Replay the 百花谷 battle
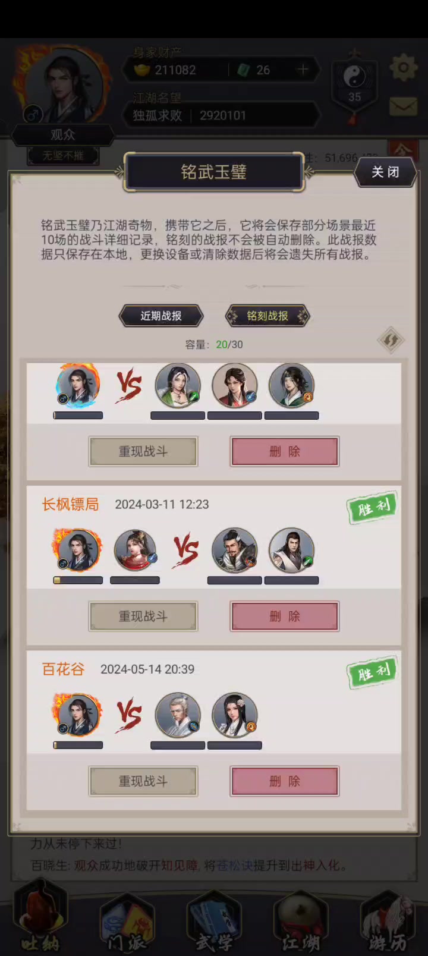This screenshot has height=956, width=428. coord(143,781)
